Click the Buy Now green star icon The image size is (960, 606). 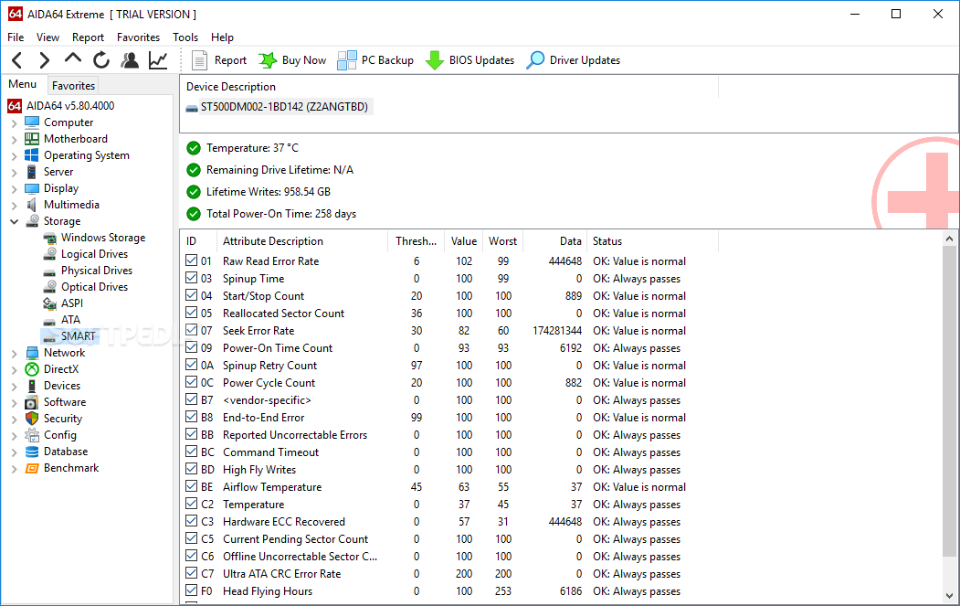[267, 60]
